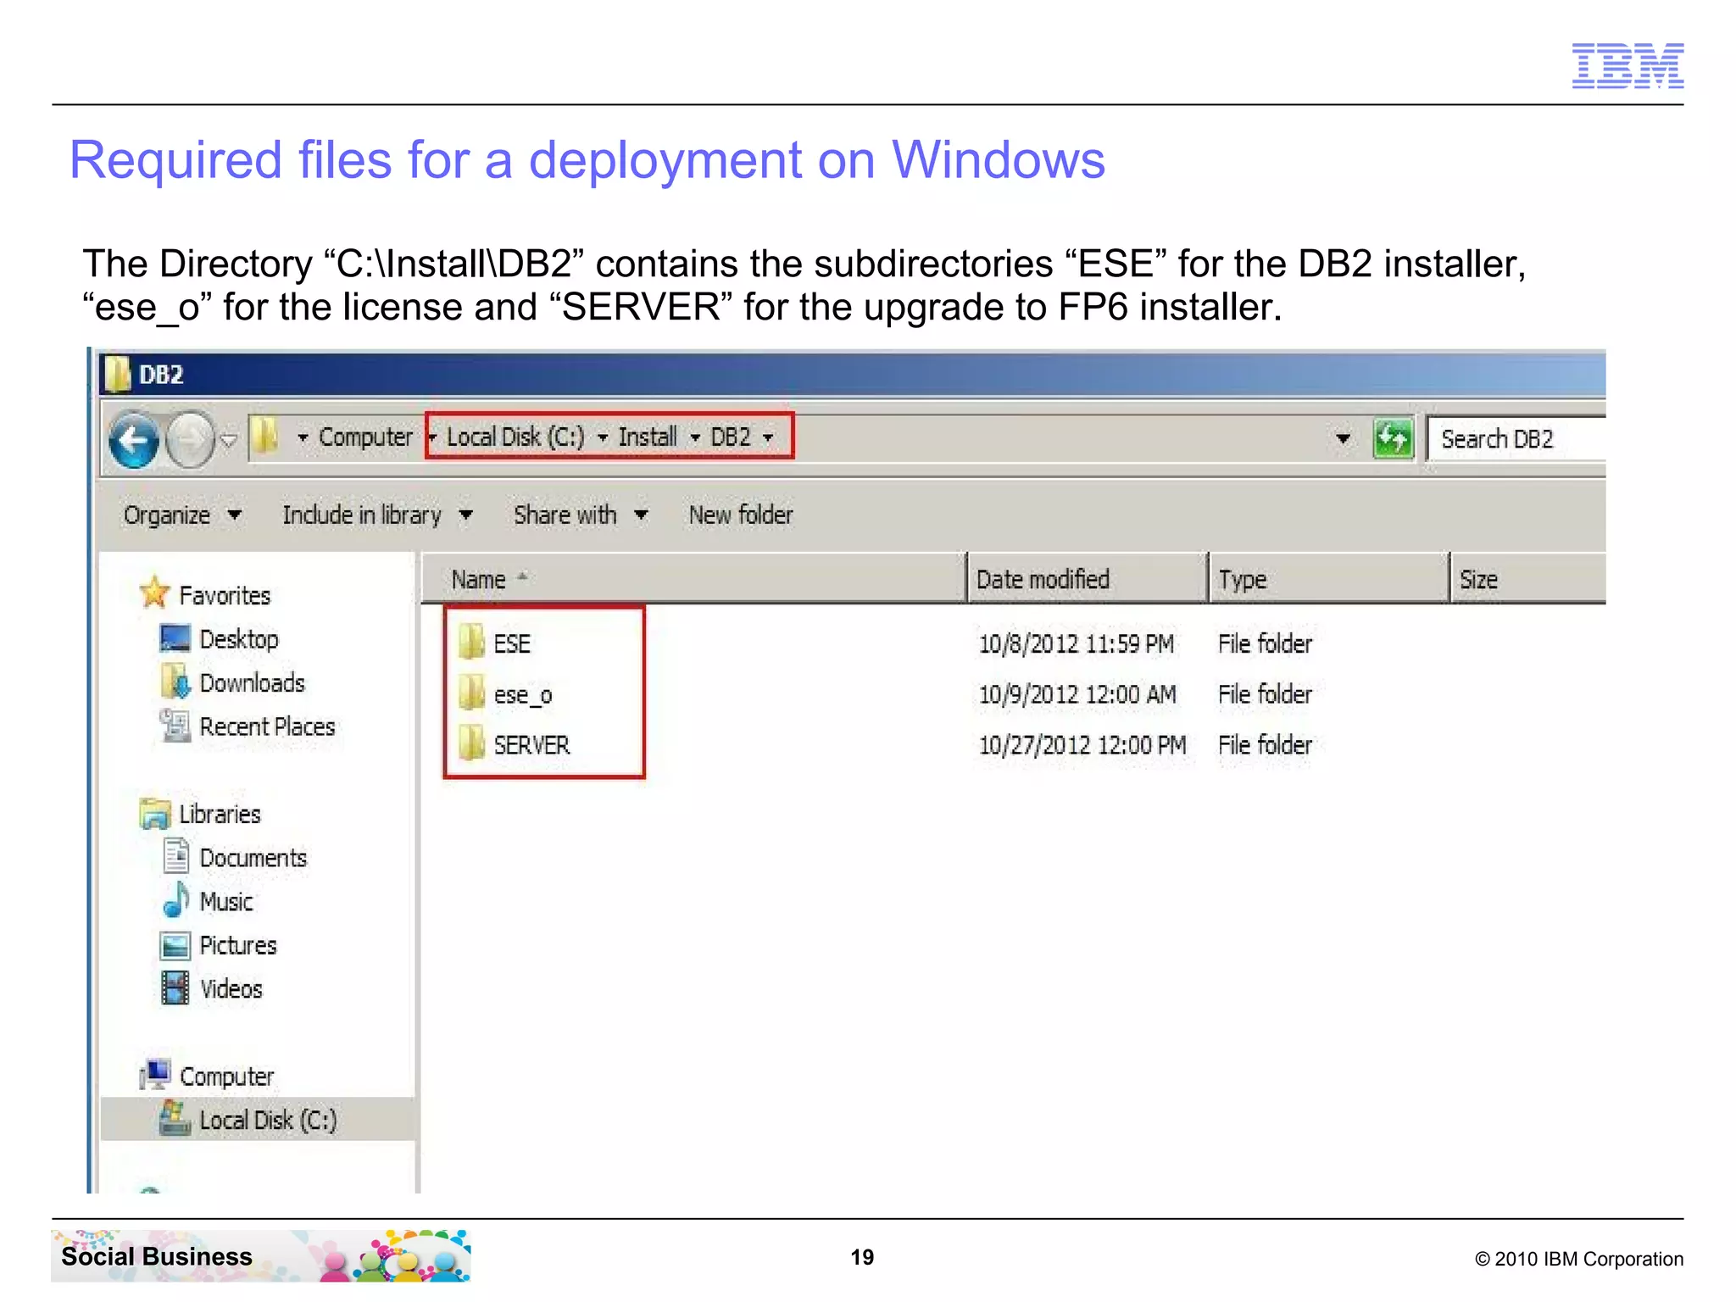Screen dimensions: 1736x1302
Task: Click the Local Disk (C:) drive icon
Action: 175,1118
